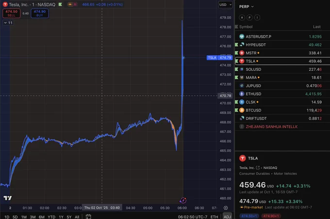Image resolution: width=330 pixels, height=219 pixels.
Task: Toggle the flag on BTCUSD row
Action: click(x=236, y=110)
